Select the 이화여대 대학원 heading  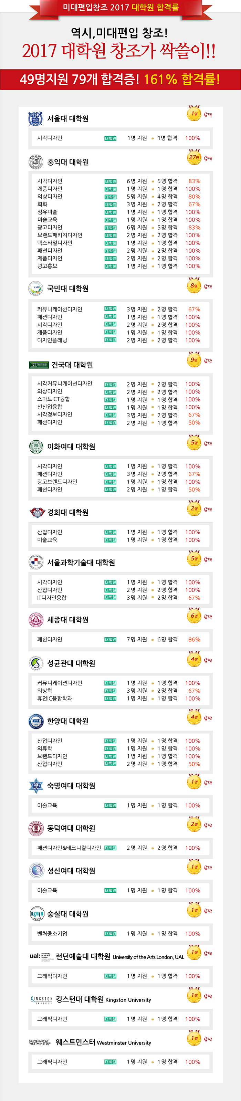[x=71, y=446]
